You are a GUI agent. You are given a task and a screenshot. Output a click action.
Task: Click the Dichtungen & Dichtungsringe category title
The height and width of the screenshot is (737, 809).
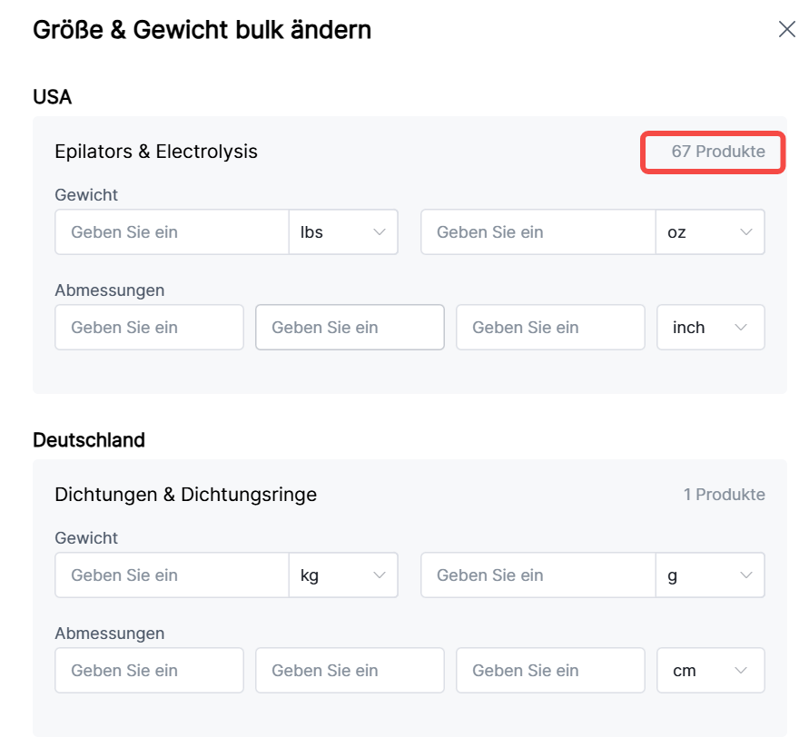click(x=185, y=495)
